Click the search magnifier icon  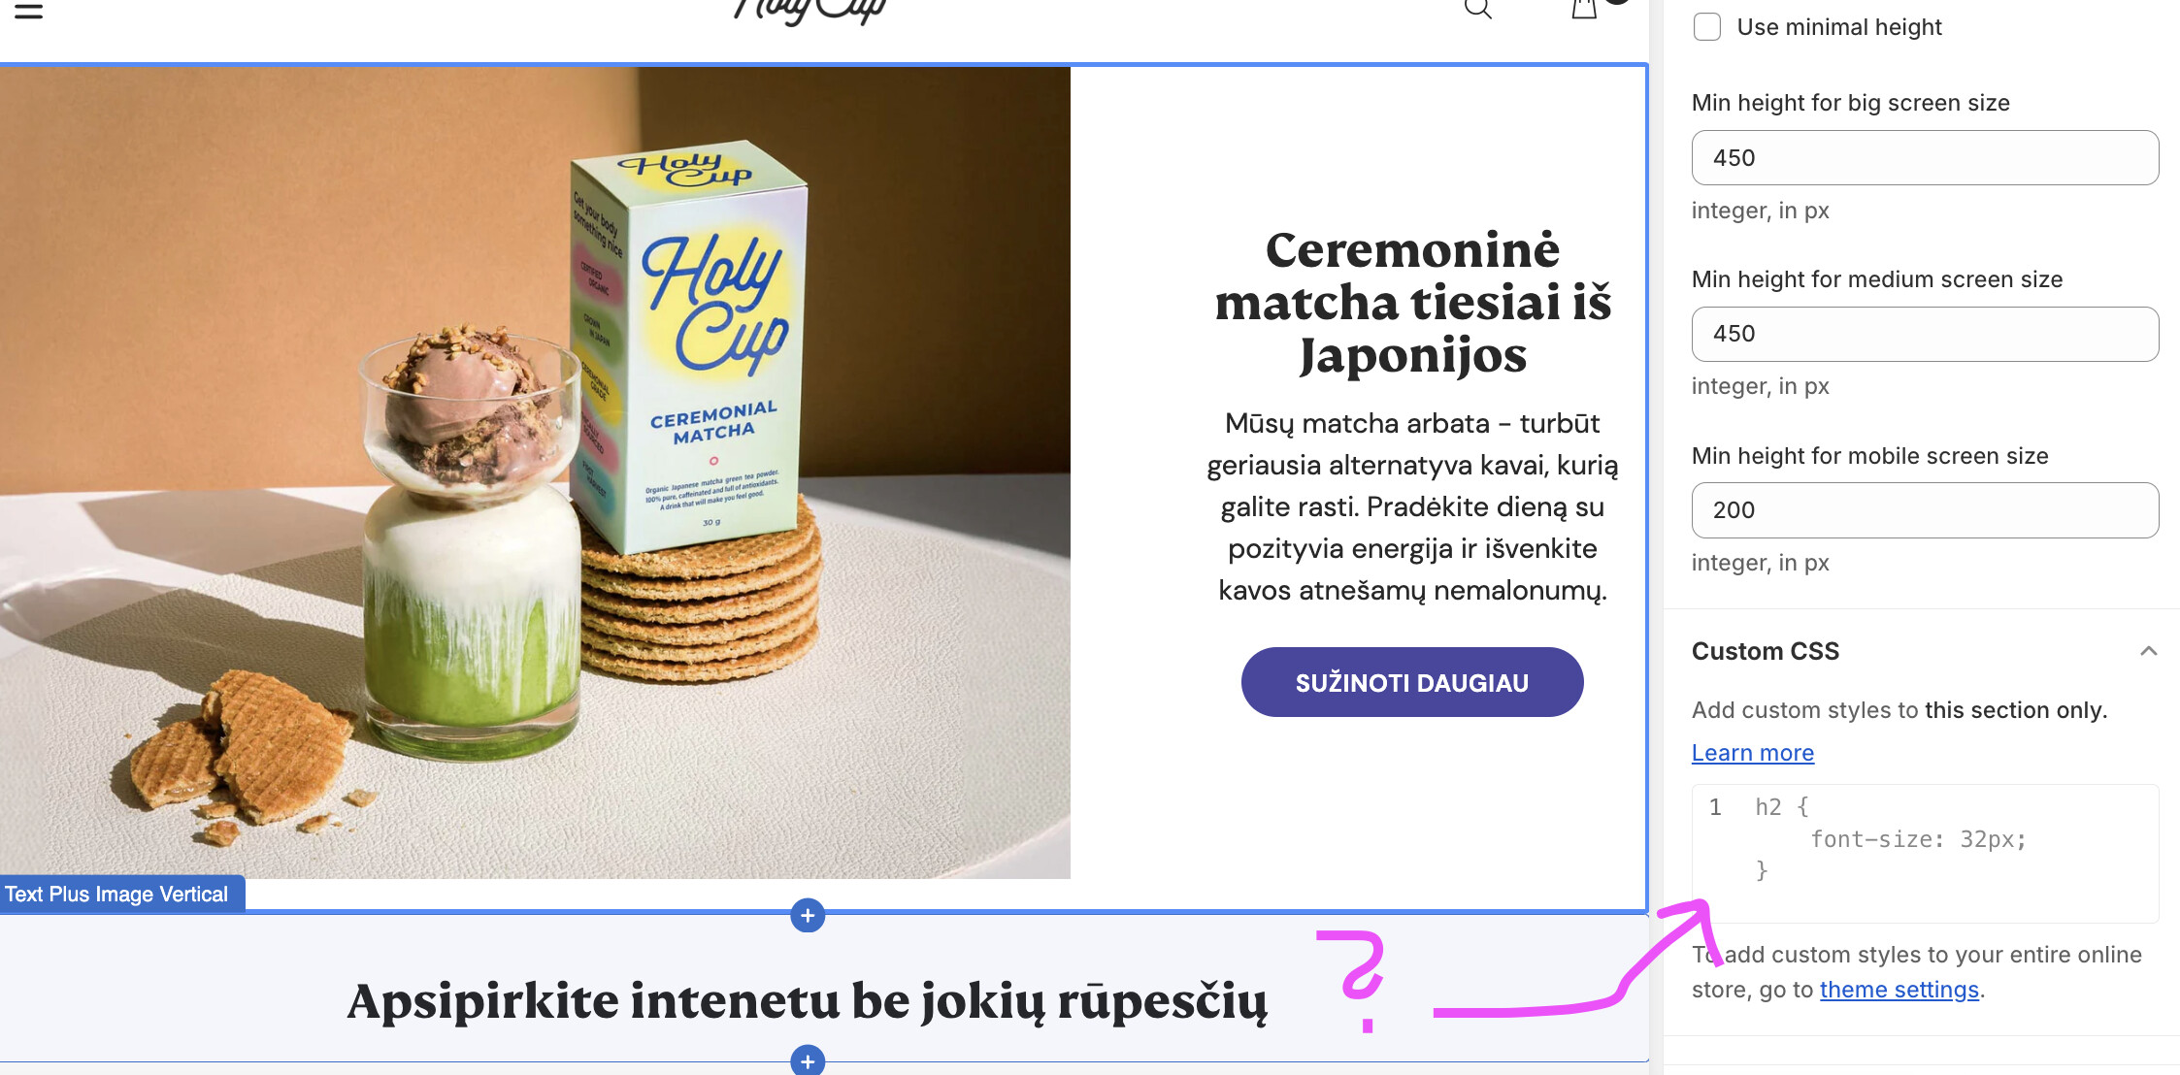1477,9
